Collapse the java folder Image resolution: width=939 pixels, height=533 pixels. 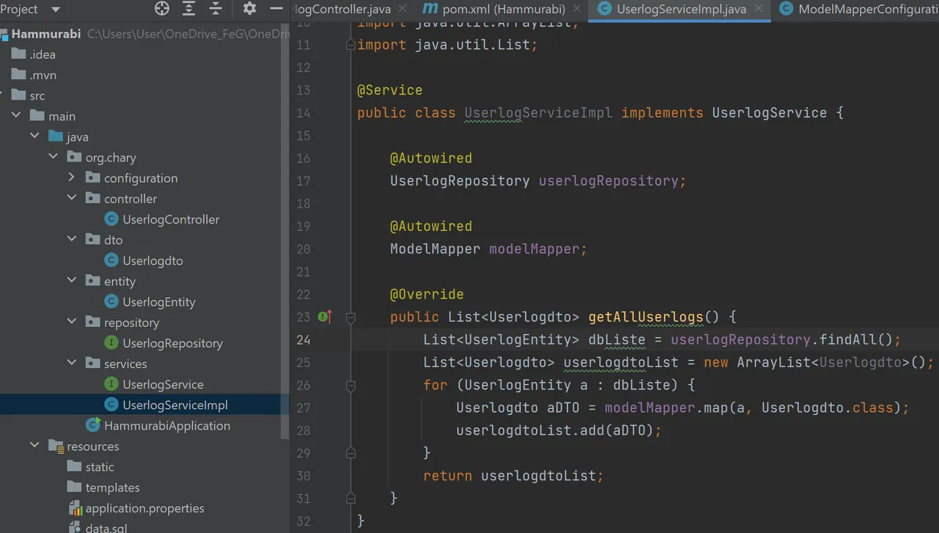tap(34, 136)
